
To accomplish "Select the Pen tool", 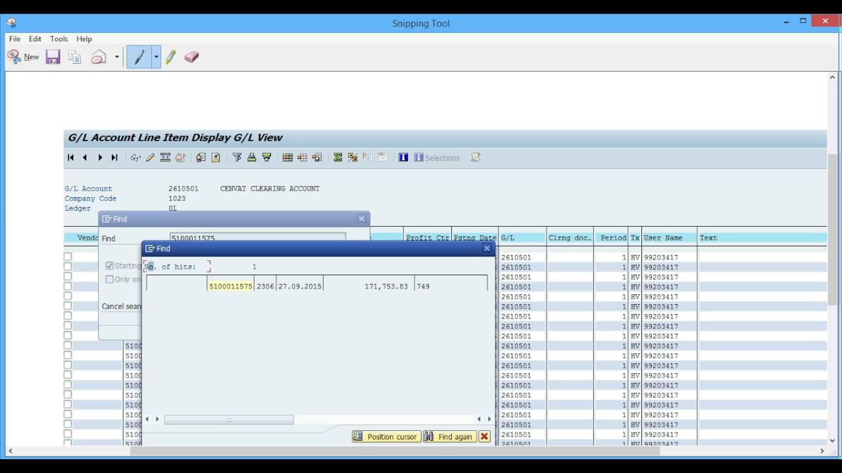I will pyautogui.click(x=139, y=57).
